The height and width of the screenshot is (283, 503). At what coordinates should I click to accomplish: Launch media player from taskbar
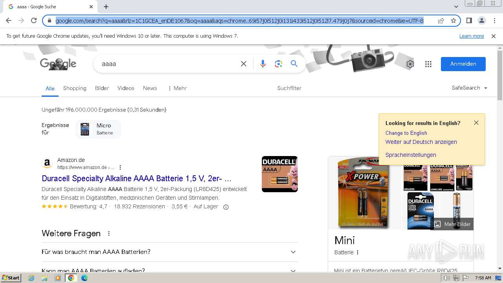click(58, 278)
